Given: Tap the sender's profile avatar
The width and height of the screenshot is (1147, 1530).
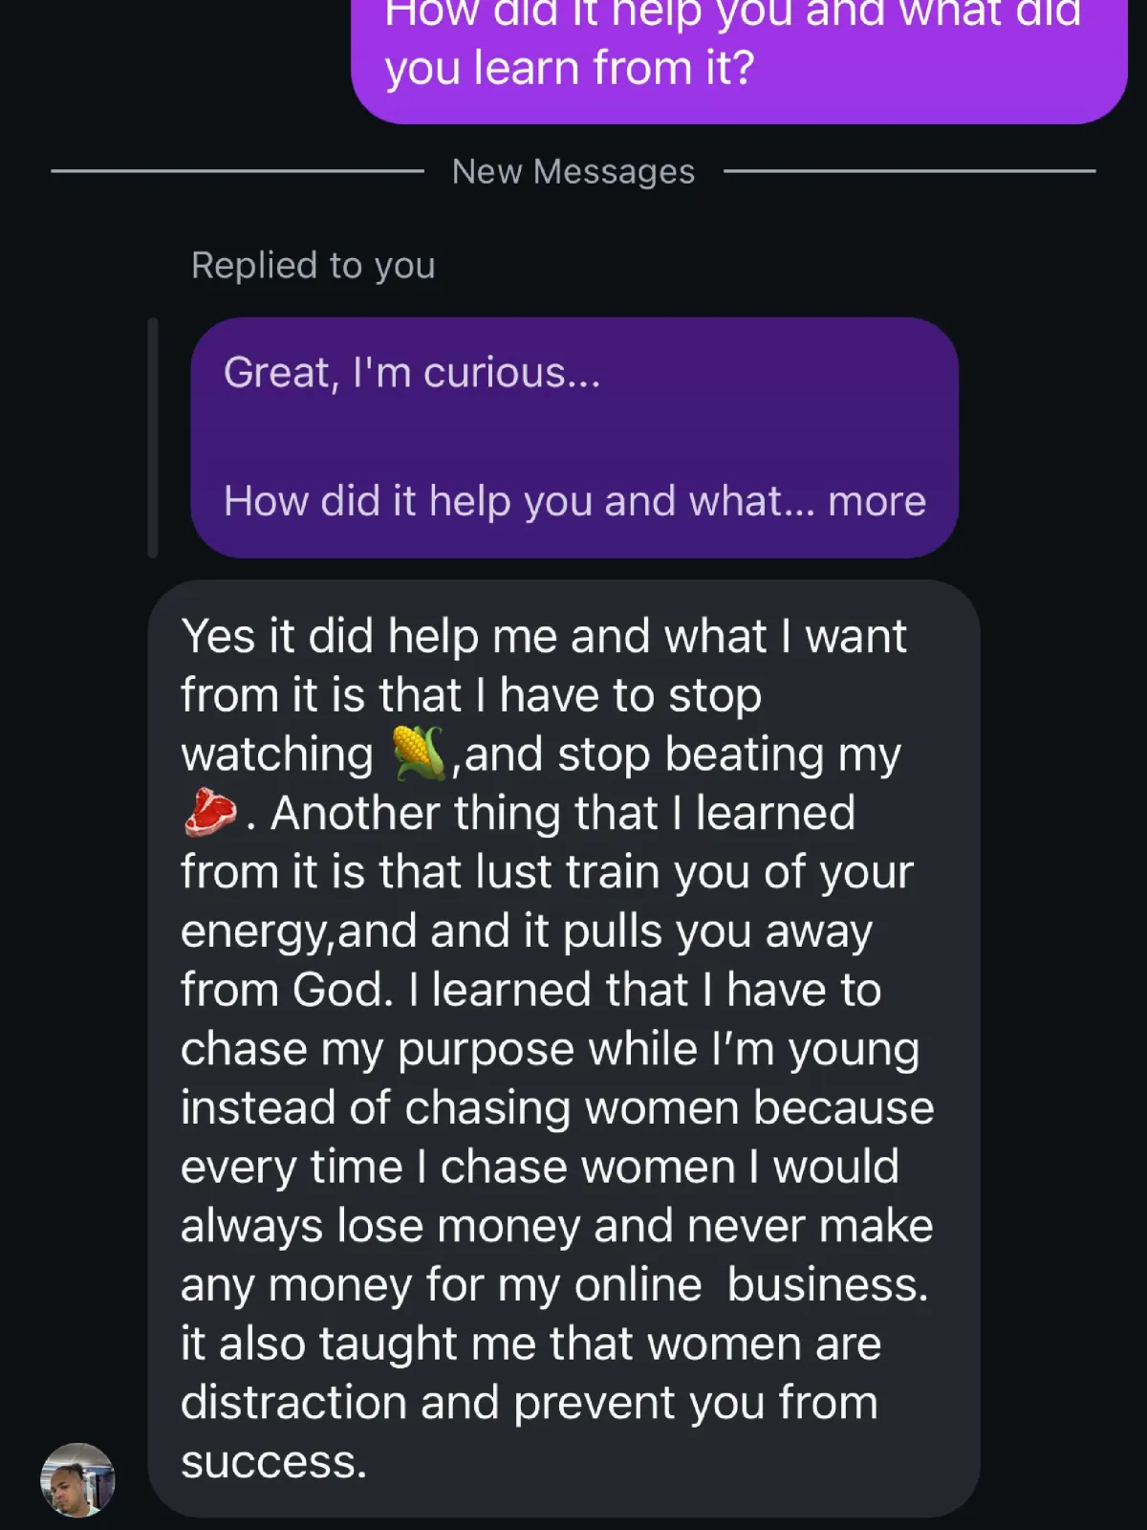Looking at the screenshot, I should [77, 1479].
